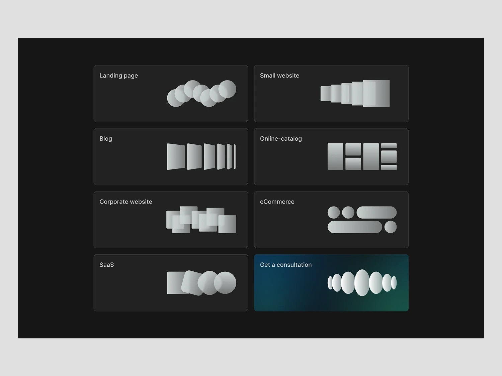Screen dimensions: 502x376
Task: Select the SaaS label
Action: (107, 265)
